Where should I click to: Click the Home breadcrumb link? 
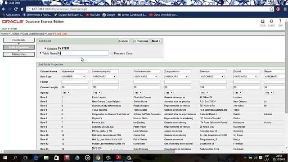coord(4,34)
